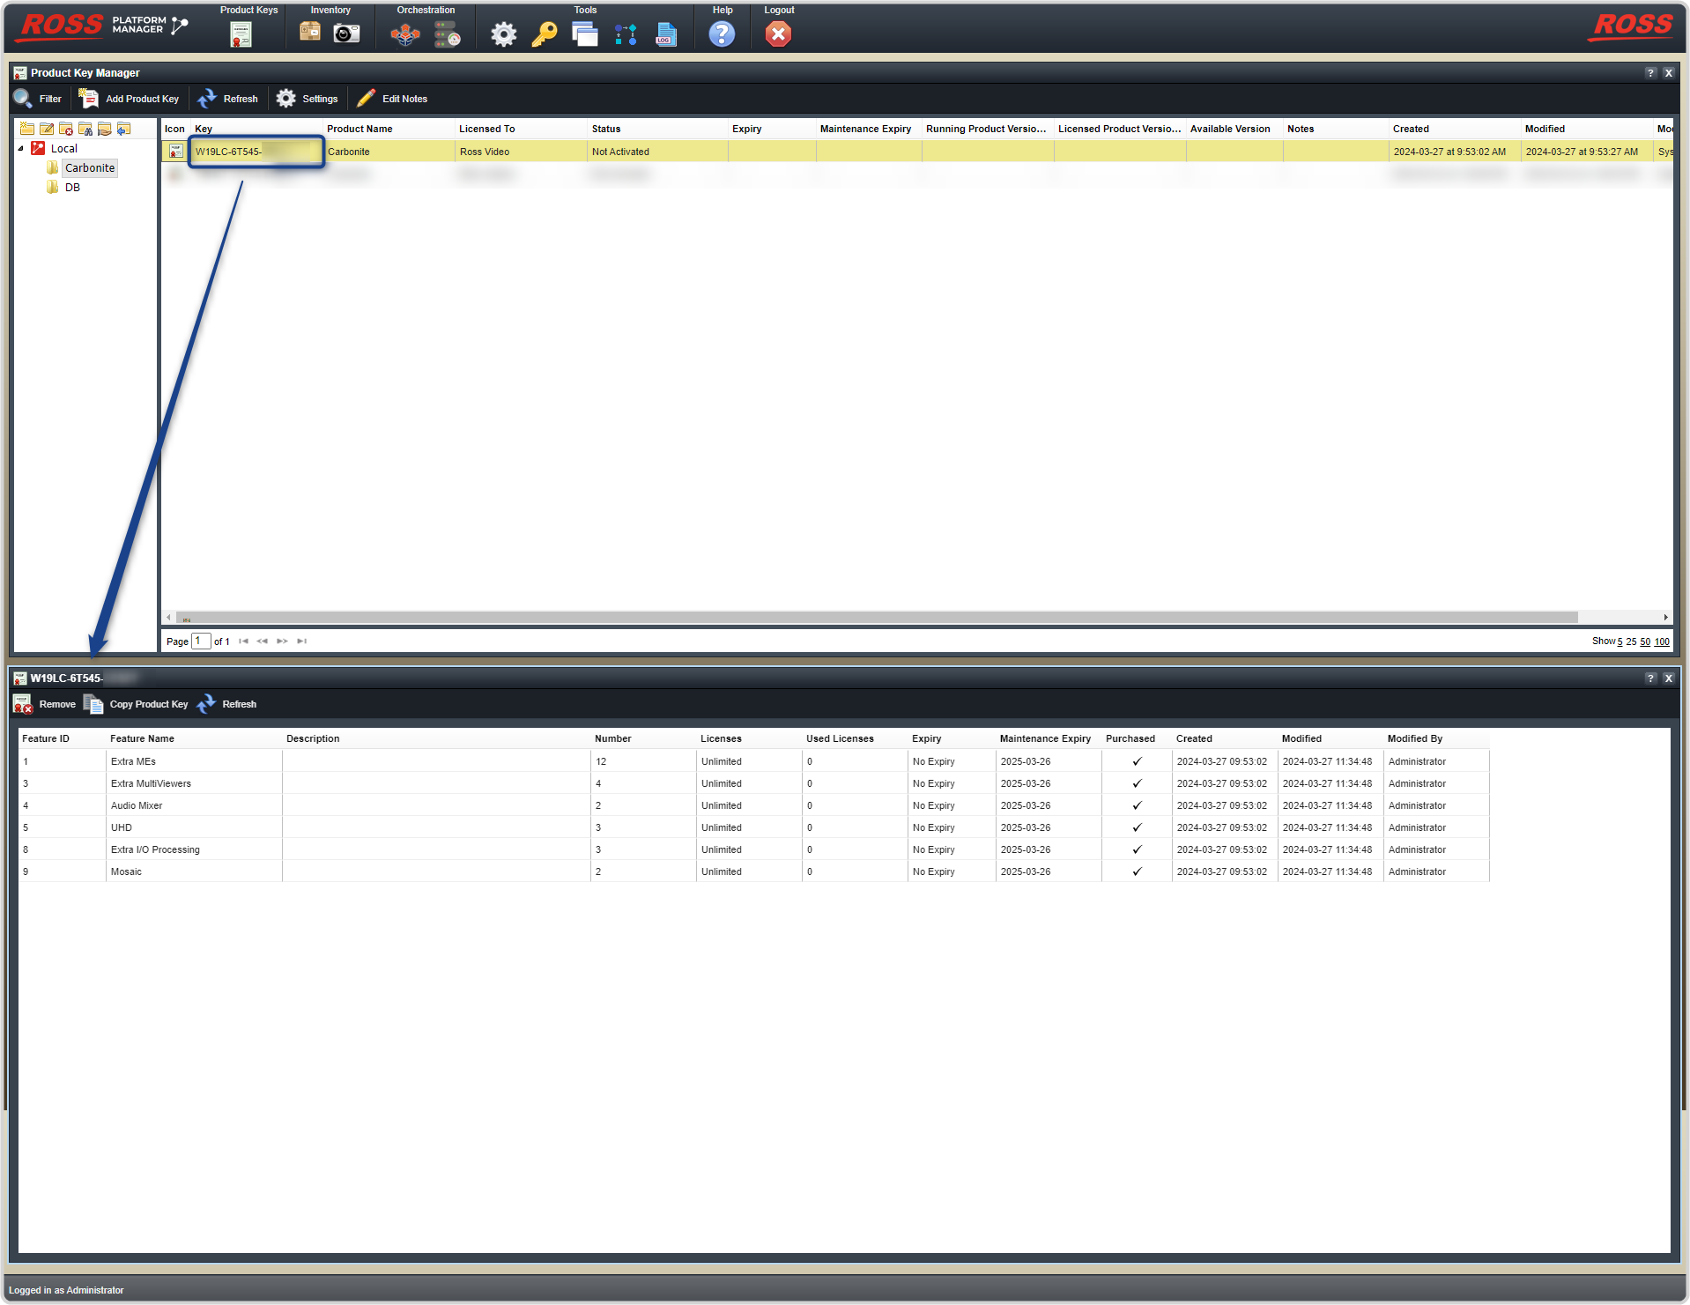Select the DB folder in tree
Viewport: 1690px width, 1305px height.
pyautogui.click(x=72, y=187)
